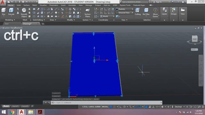205x115 pixels.
Task: Click the Workspace Switching gear in status bar
Action: [x=162, y=107]
